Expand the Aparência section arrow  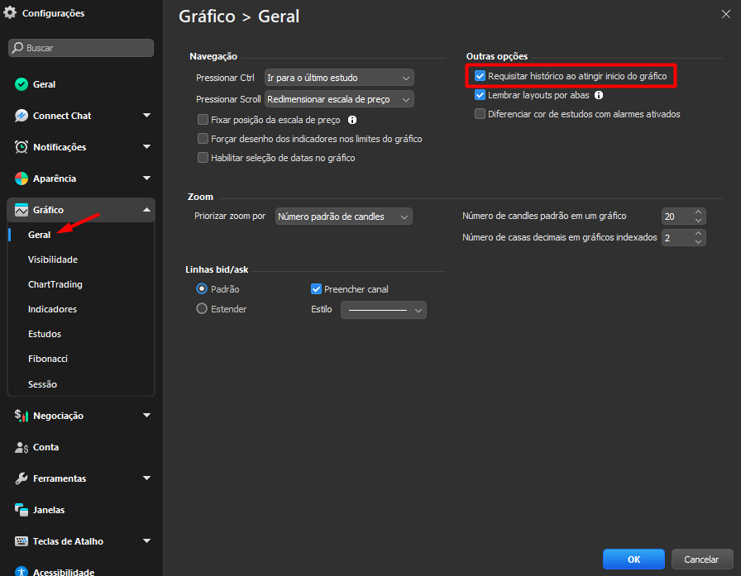(x=146, y=179)
